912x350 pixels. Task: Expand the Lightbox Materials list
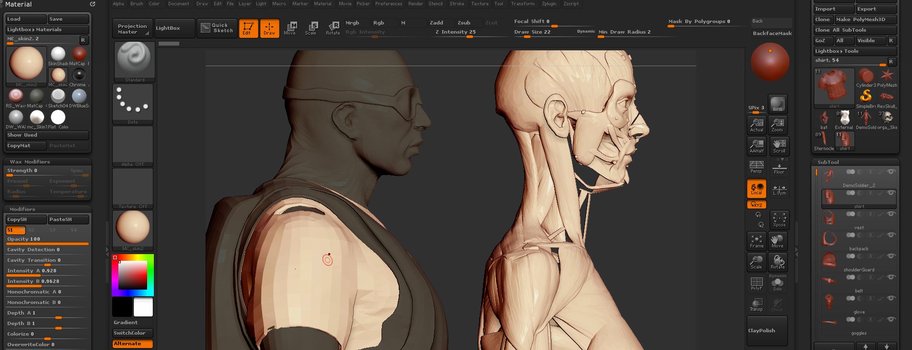point(34,30)
